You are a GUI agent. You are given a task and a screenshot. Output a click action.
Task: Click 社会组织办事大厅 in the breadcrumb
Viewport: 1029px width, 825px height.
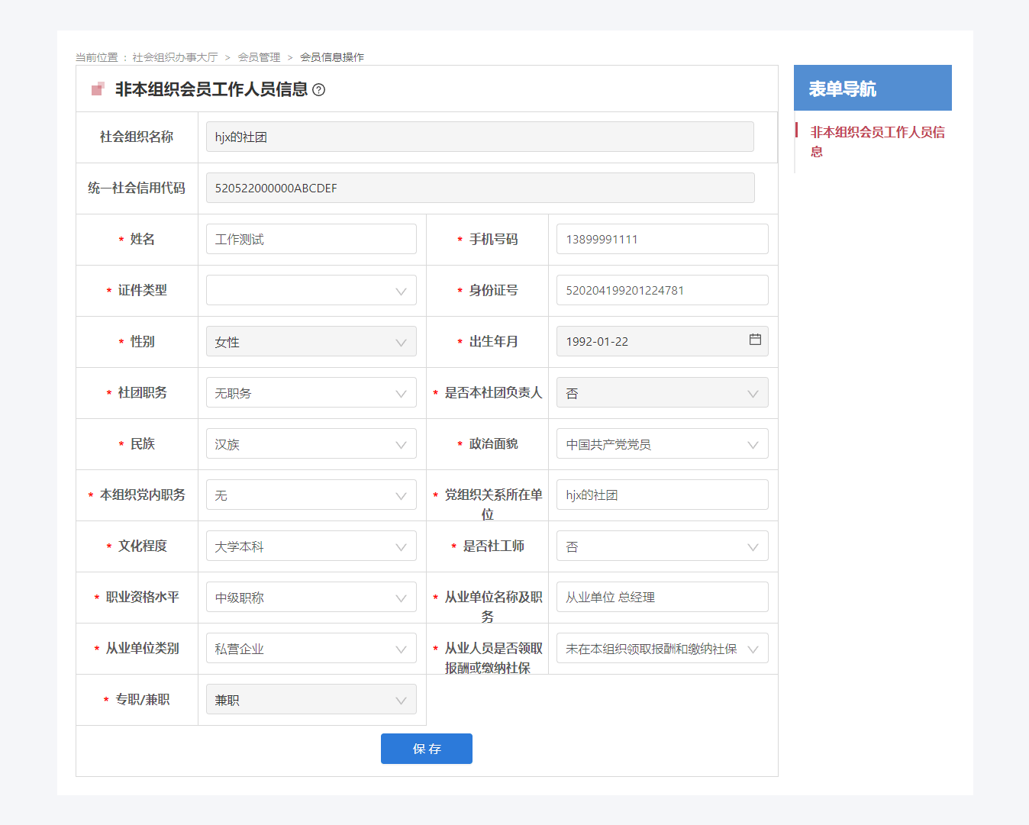175,57
